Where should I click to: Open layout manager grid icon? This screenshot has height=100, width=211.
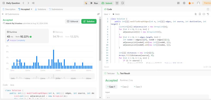point(178,3)
